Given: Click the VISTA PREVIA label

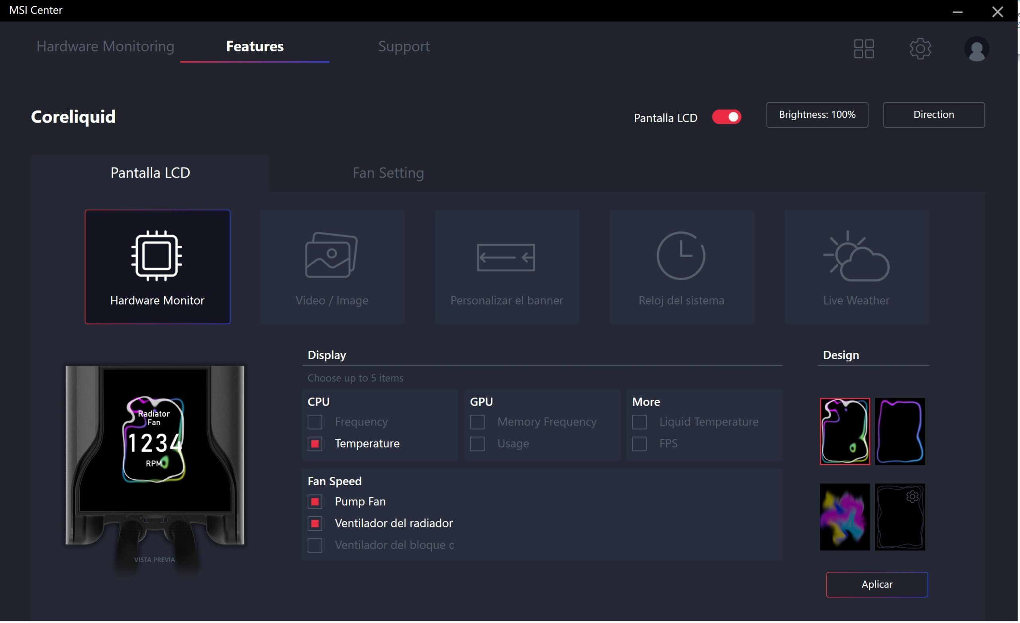Looking at the screenshot, I should click(x=155, y=560).
